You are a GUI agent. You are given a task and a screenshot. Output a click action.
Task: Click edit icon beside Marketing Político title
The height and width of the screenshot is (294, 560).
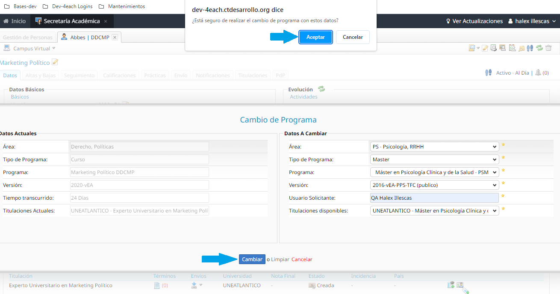(55, 62)
